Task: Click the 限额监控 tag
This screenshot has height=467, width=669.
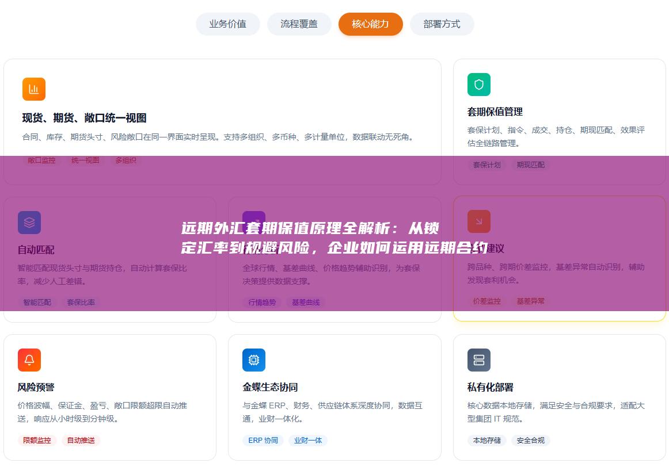Action: click(37, 440)
